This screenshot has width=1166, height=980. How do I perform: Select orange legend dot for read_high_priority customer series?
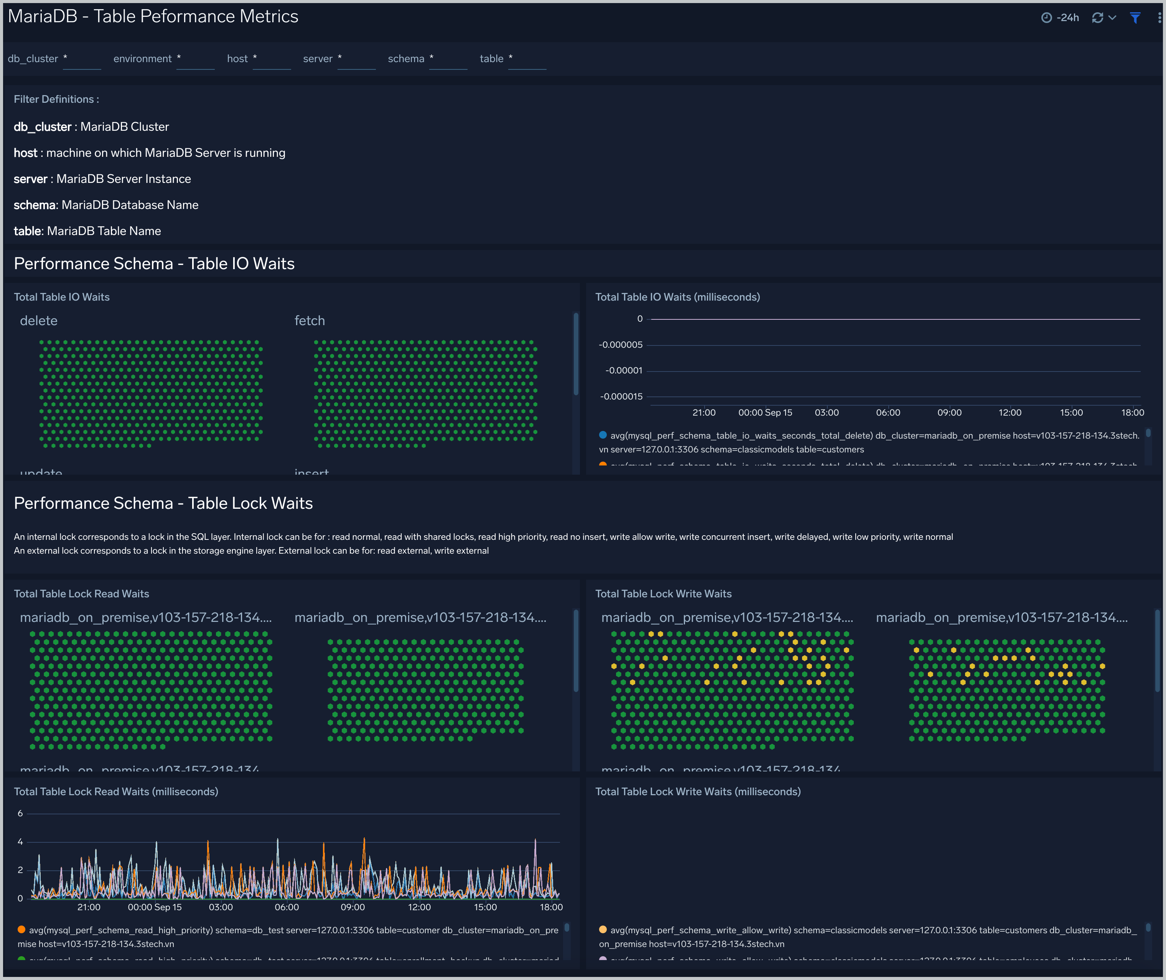pos(21,929)
